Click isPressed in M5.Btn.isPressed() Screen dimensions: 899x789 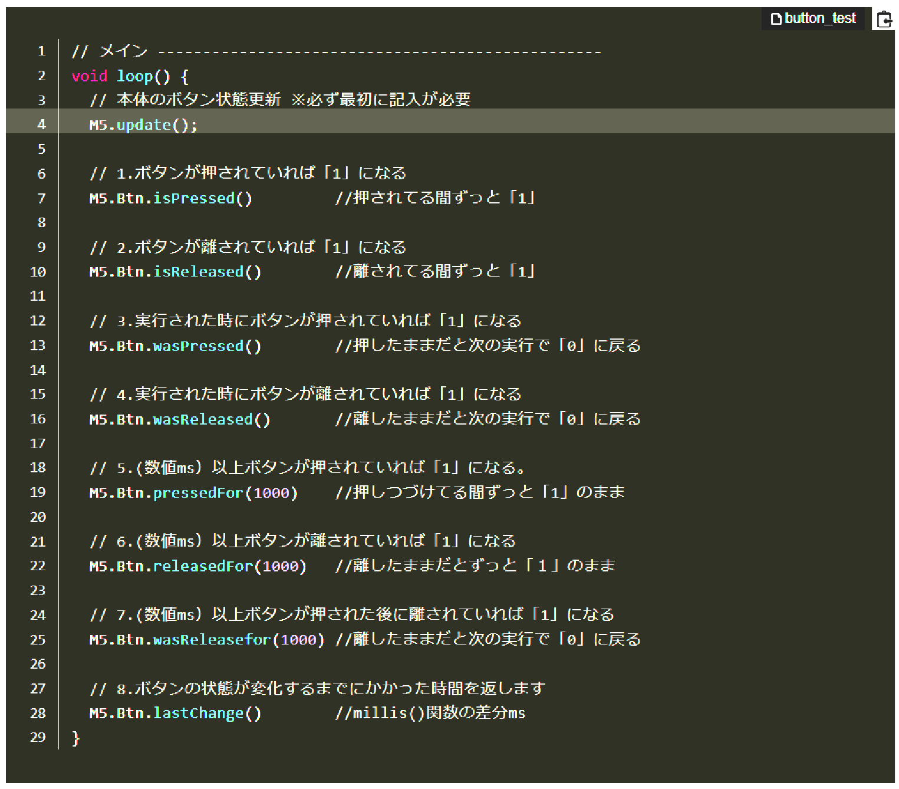tap(194, 199)
